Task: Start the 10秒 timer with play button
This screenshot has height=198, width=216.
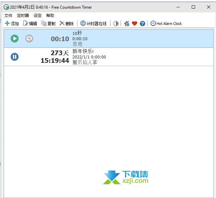Action: pyautogui.click(x=15, y=39)
